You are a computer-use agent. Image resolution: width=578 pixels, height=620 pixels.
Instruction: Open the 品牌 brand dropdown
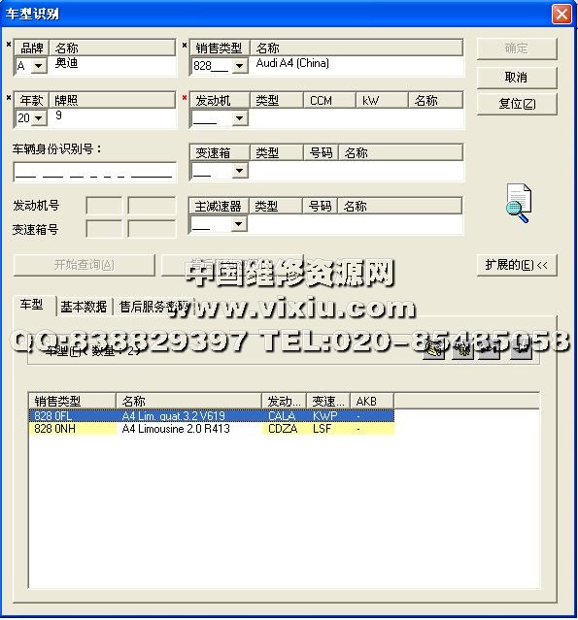click(x=39, y=66)
